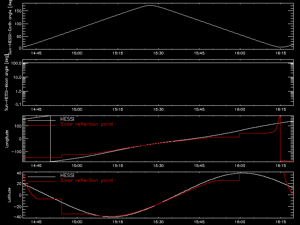300x225 pixels.
Task: Click '100' tick label on Earth angle axis
Action: 18,24
